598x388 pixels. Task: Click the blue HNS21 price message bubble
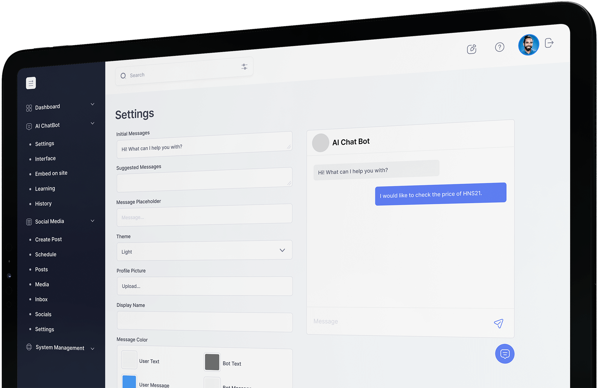(441, 194)
